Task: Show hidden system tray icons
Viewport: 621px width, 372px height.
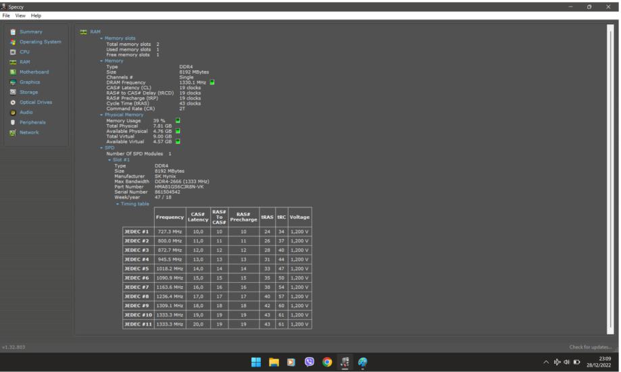Action: point(546,362)
